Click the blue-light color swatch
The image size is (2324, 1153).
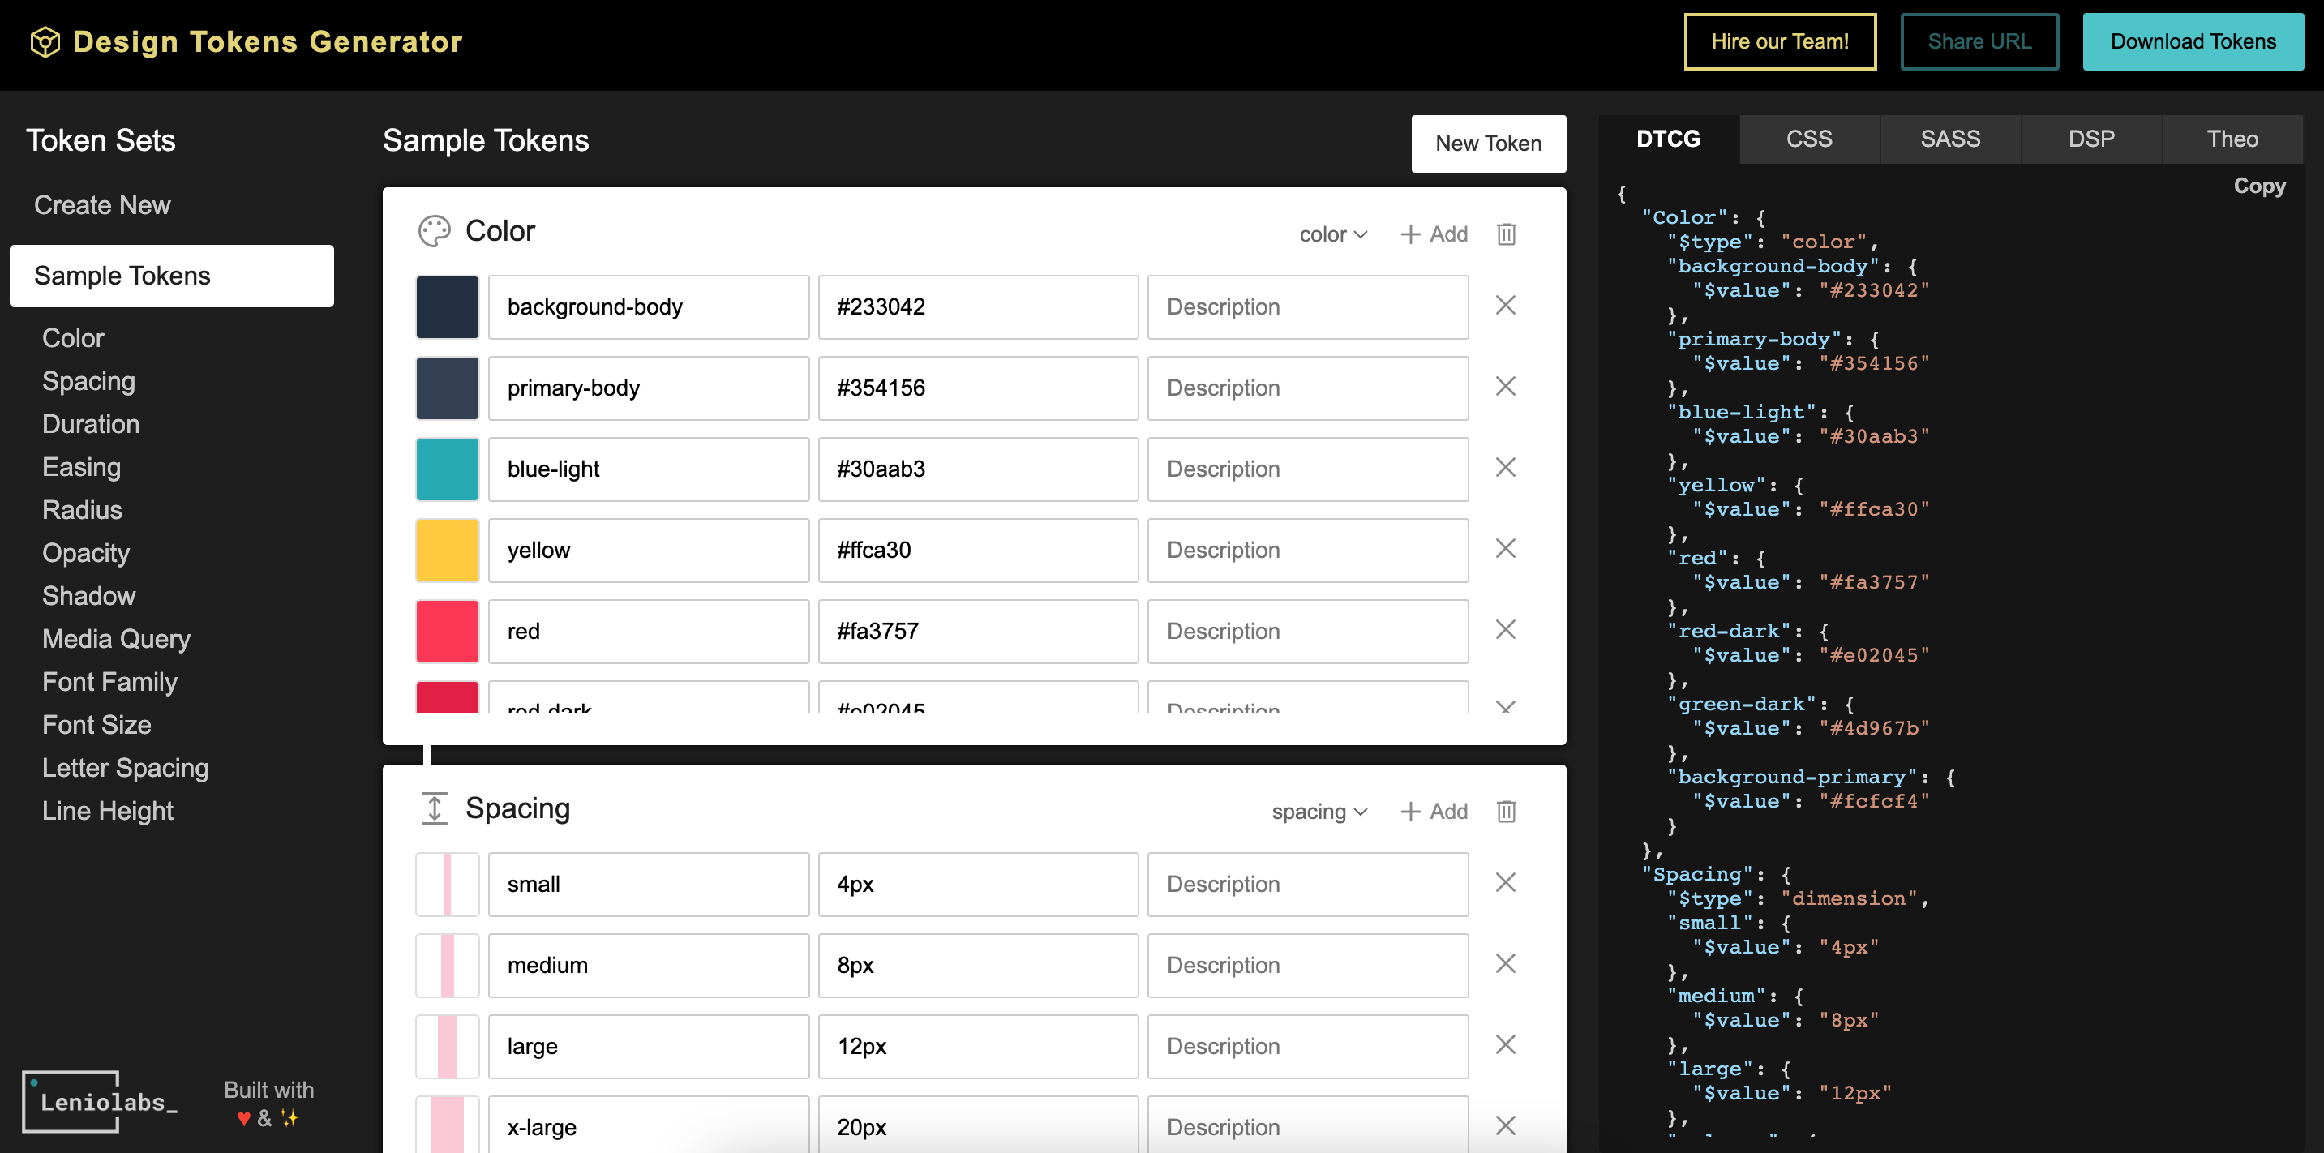(x=447, y=468)
